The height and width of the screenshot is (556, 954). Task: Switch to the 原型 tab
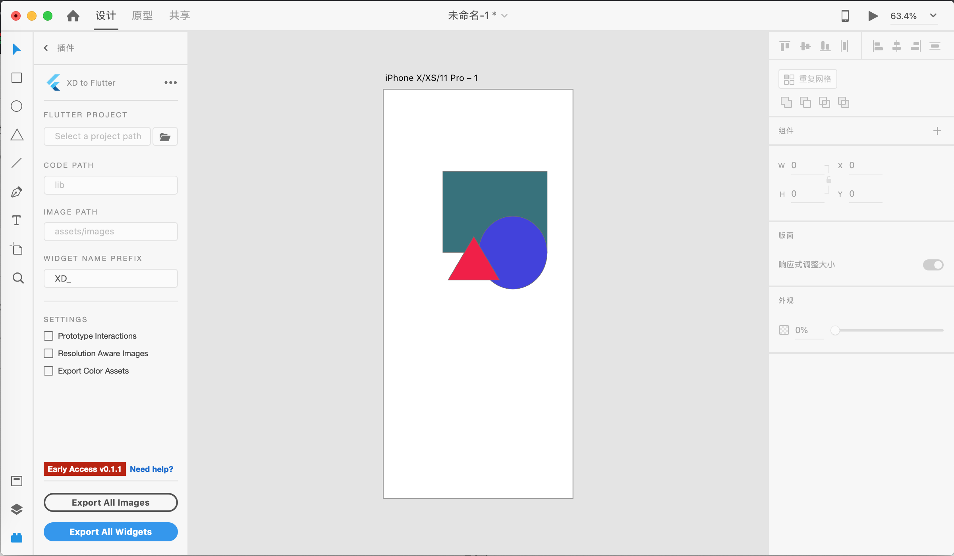tap(142, 16)
